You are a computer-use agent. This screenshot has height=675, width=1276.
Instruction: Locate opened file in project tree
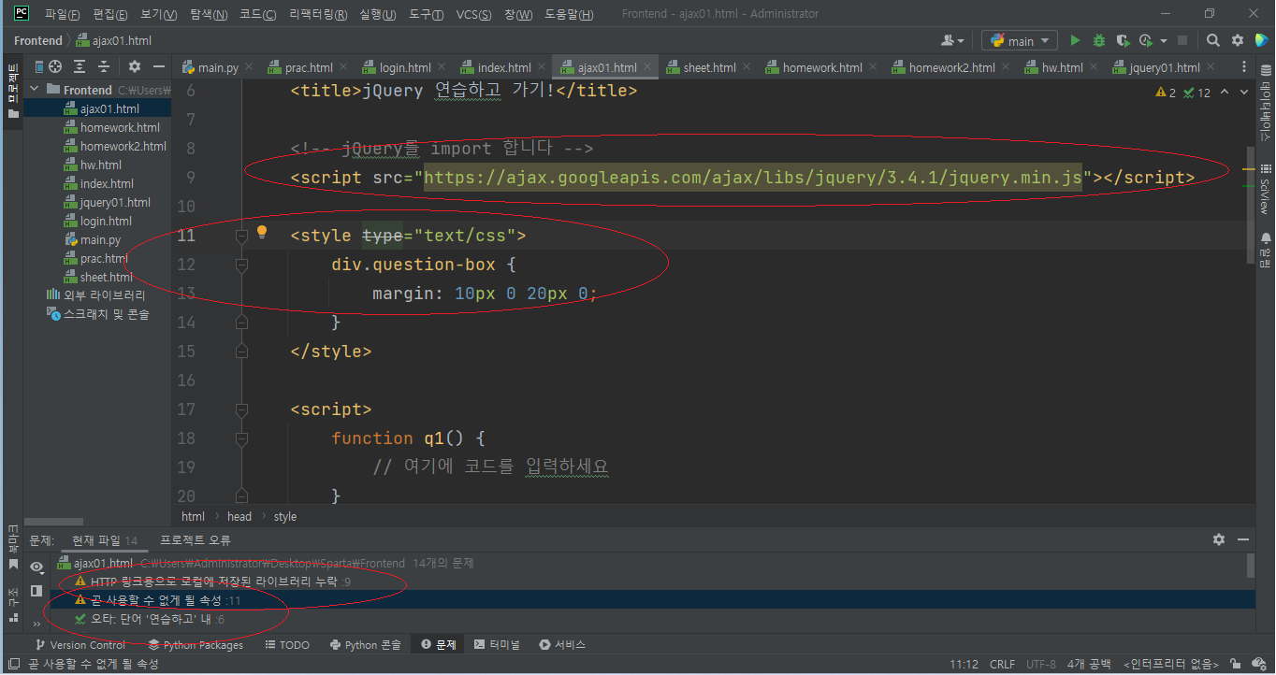(55, 66)
